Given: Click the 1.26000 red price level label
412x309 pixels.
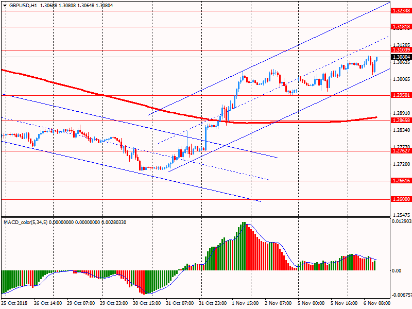Looking at the screenshot, I should point(401,199).
